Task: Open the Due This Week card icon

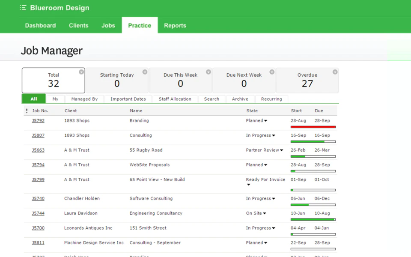Action: coord(208,72)
